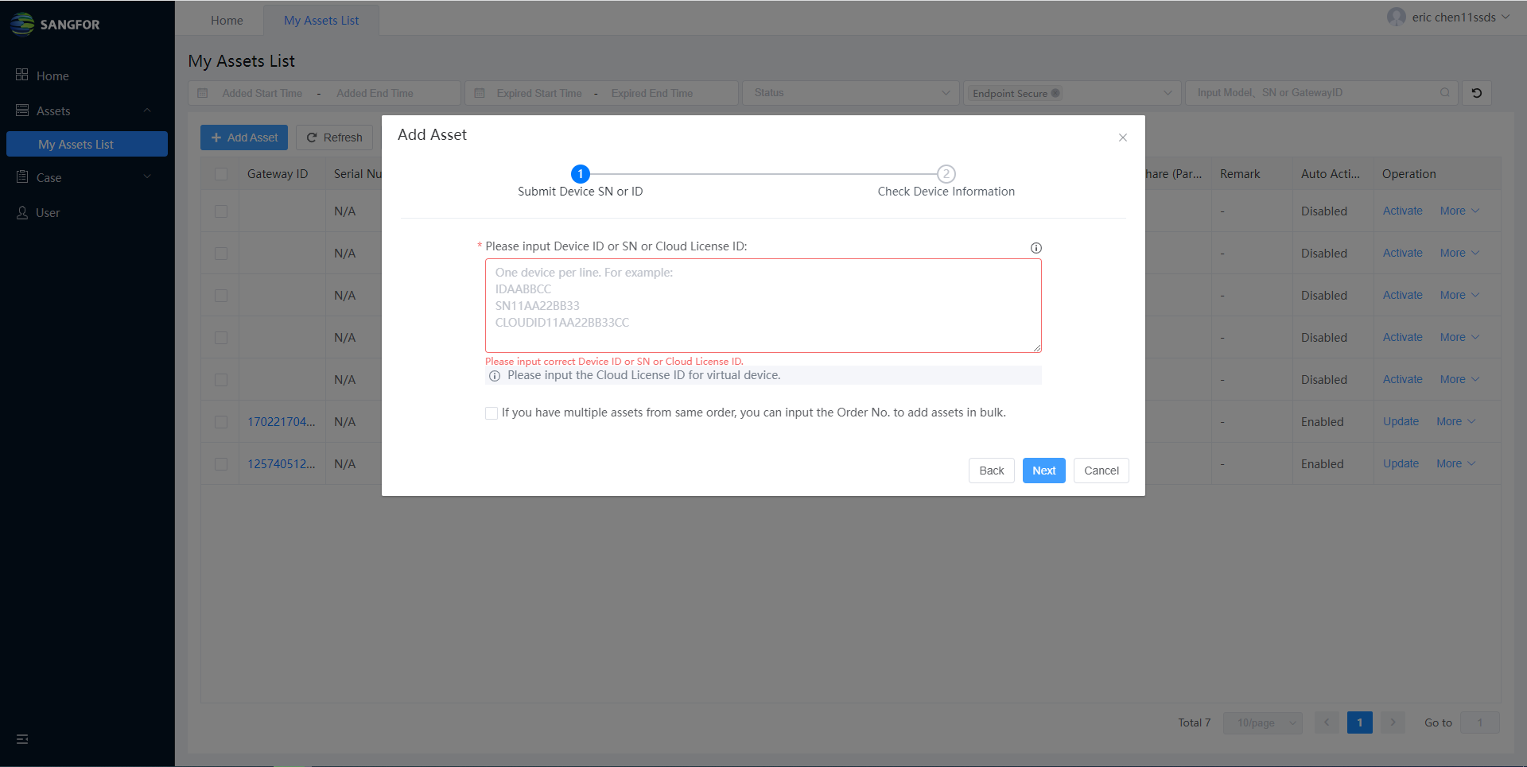Click into the Device ID or SN textarea
Screen dimensions: 1527x767
763,305
